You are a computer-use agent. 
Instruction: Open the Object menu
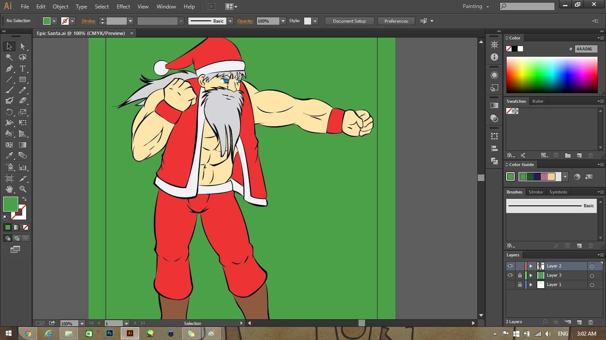tap(60, 7)
